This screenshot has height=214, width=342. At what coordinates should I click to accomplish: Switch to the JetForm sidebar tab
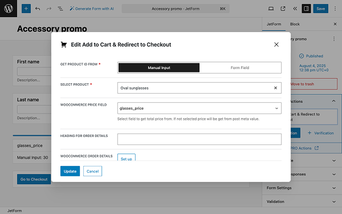pos(274,24)
